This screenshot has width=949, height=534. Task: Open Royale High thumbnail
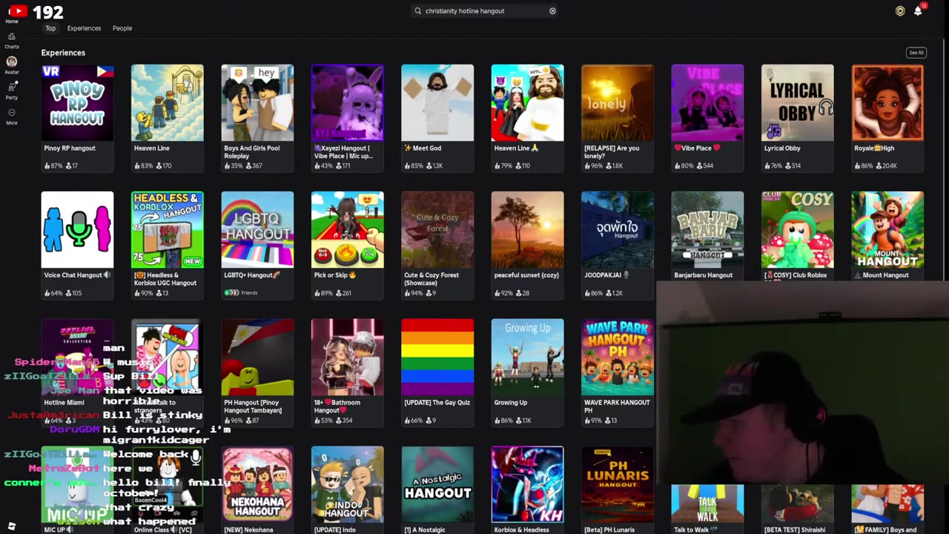(887, 102)
